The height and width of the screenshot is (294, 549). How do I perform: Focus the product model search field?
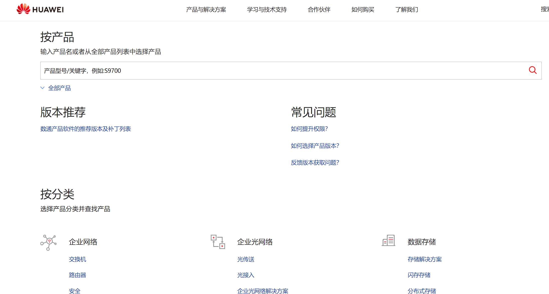[291, 70]
